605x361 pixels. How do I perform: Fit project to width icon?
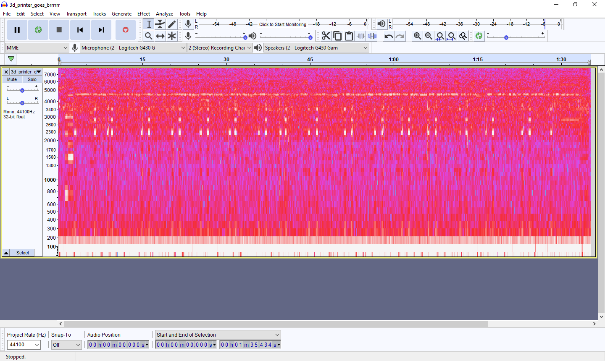[x=451, y=36]
